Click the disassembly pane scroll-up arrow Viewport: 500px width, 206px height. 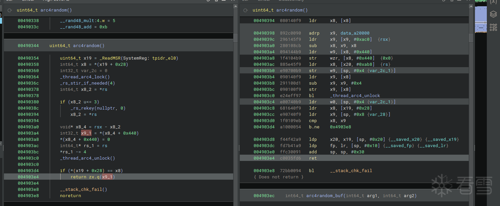tap(471, 6)
